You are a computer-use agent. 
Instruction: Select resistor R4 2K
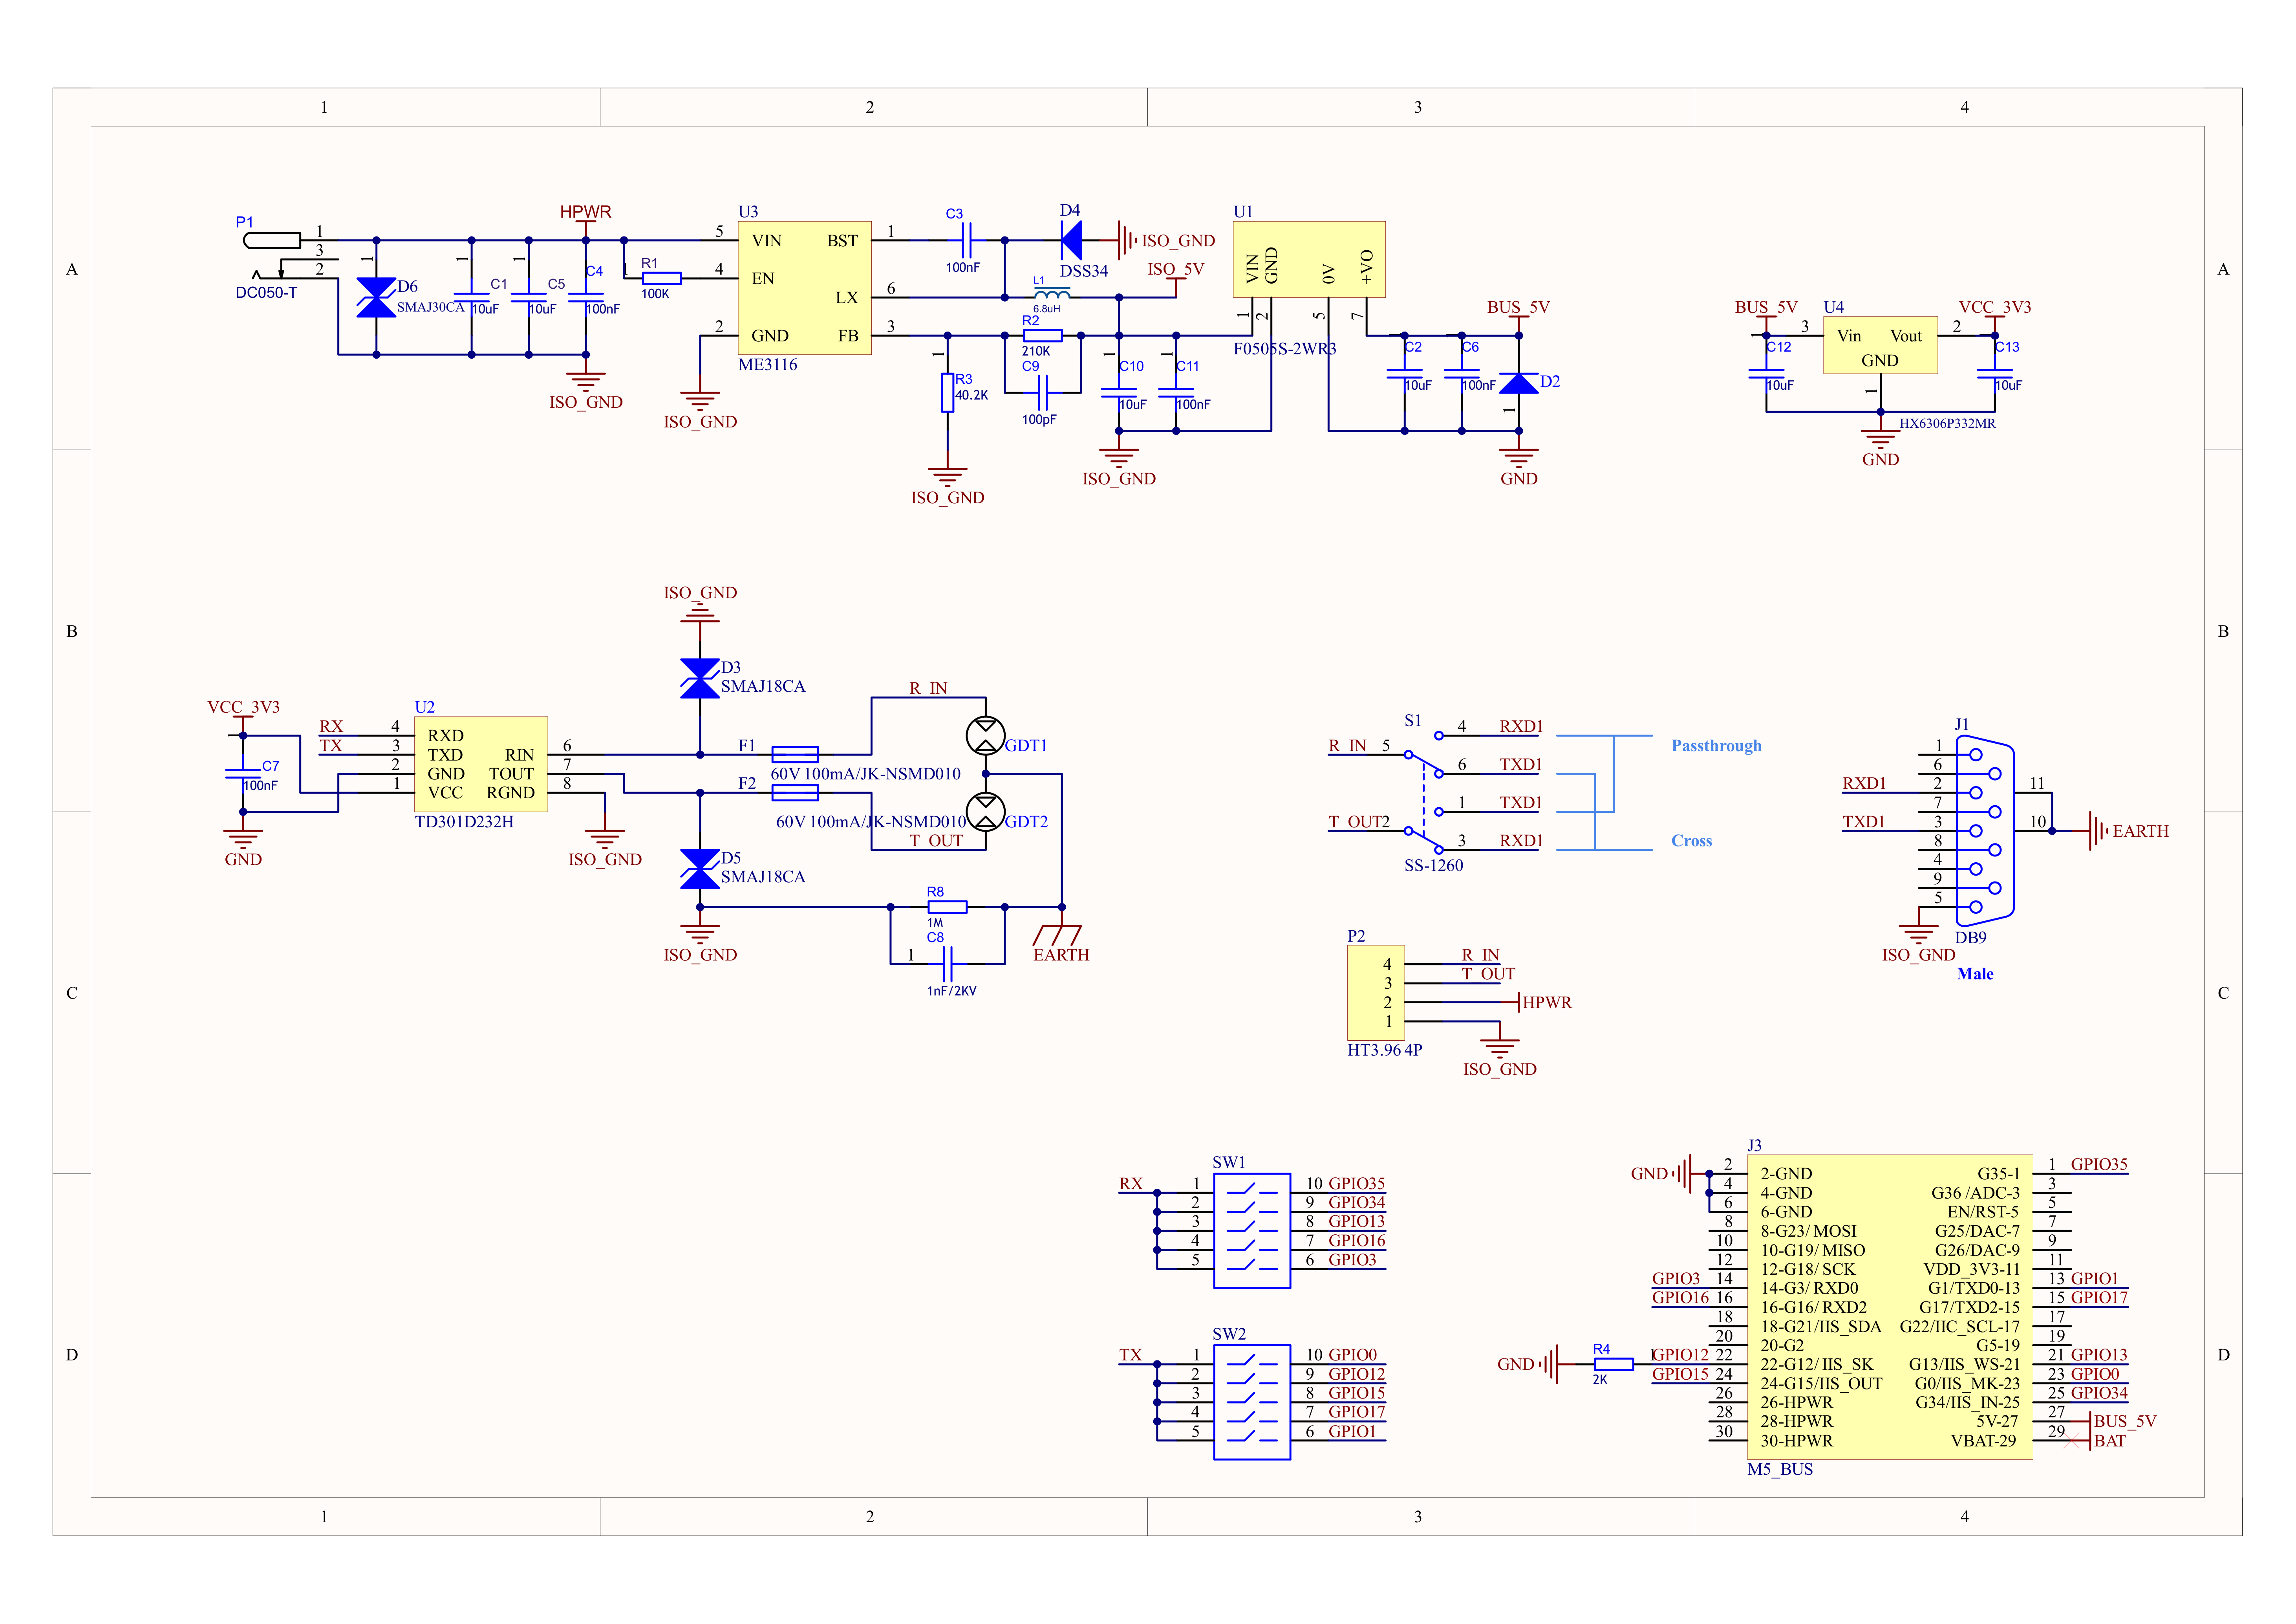1613,1364
